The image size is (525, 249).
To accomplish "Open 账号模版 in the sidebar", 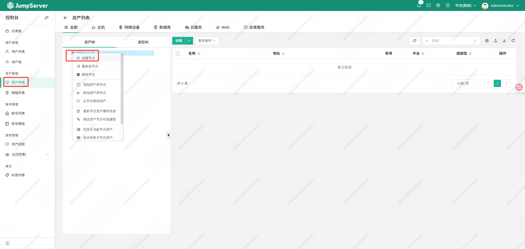I will tap(27, 124).
